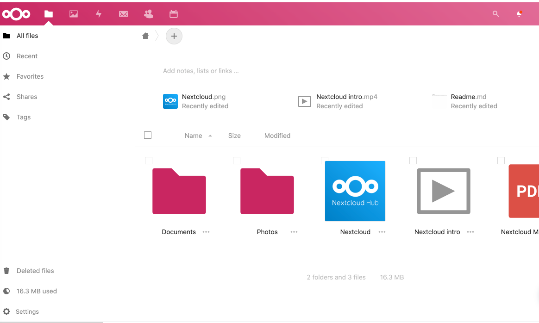Go to home folder breadcrumb icon
Screen dimensions: 539x323
tap(145, 36)
